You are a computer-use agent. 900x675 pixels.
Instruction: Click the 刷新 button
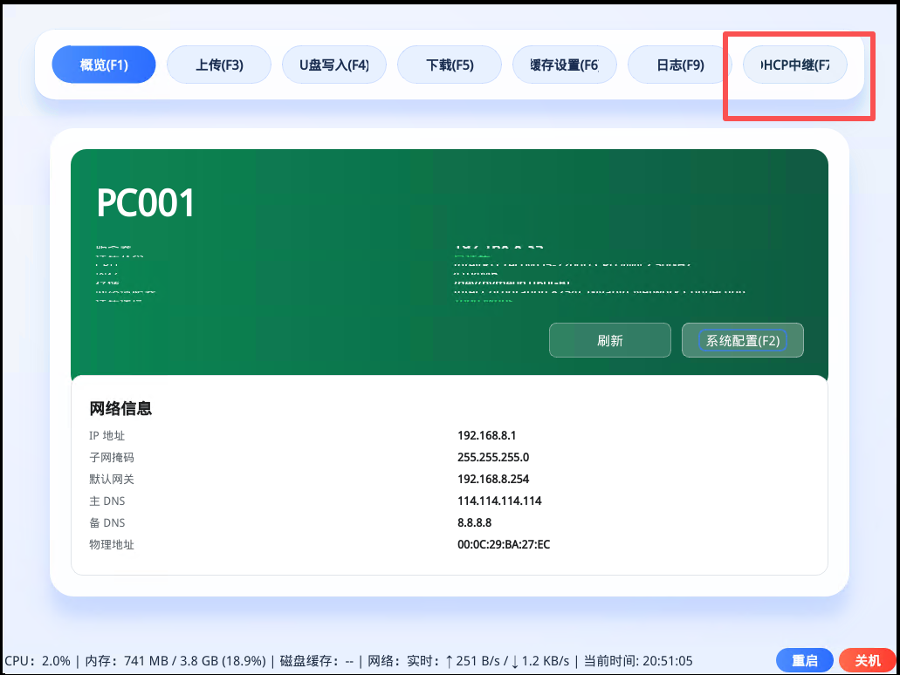pyautogui.click(x=609, y=340)
